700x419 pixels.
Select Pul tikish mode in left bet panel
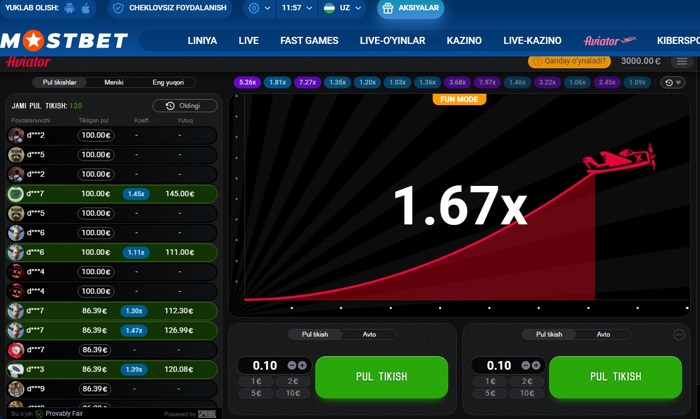click(x=315, y=334)
